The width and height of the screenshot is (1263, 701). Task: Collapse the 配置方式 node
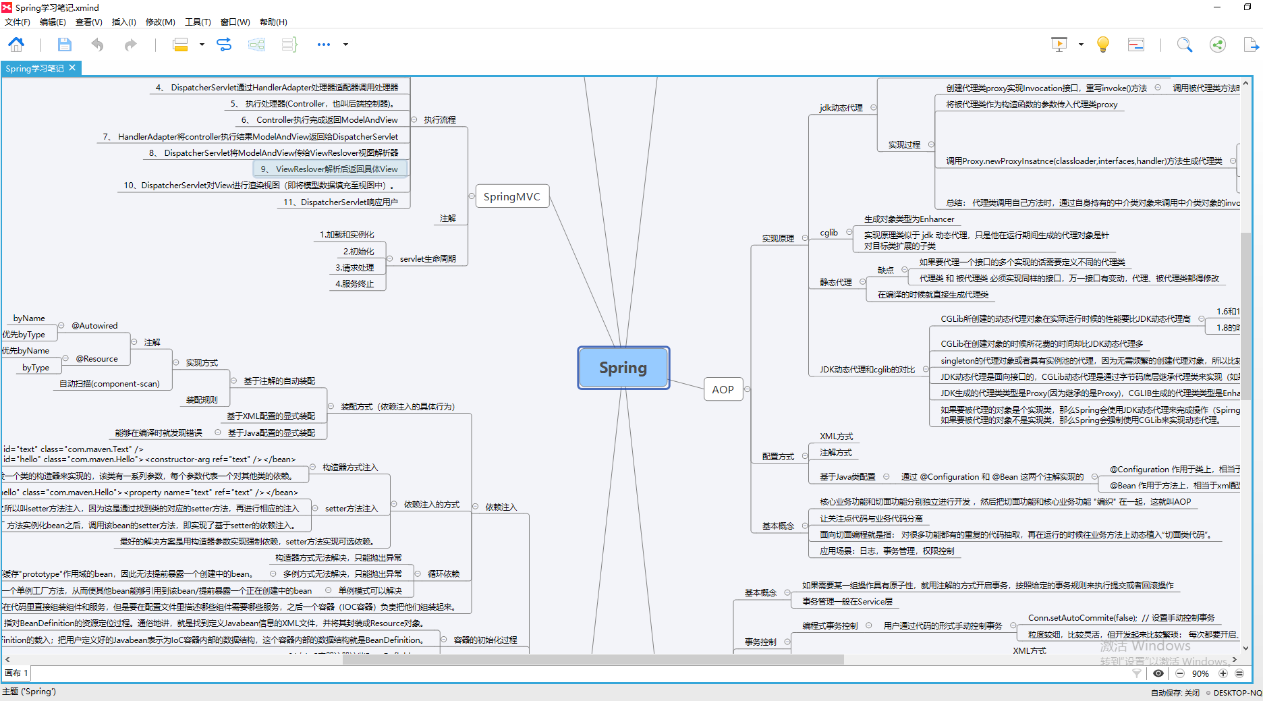pyautogui.click(x=805, y=456)
